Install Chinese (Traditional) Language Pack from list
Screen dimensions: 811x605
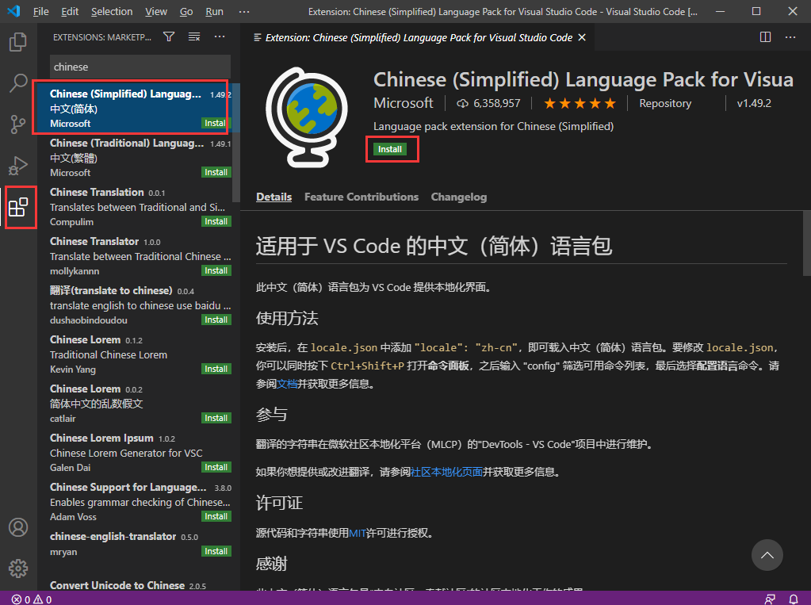coord(216,172)
